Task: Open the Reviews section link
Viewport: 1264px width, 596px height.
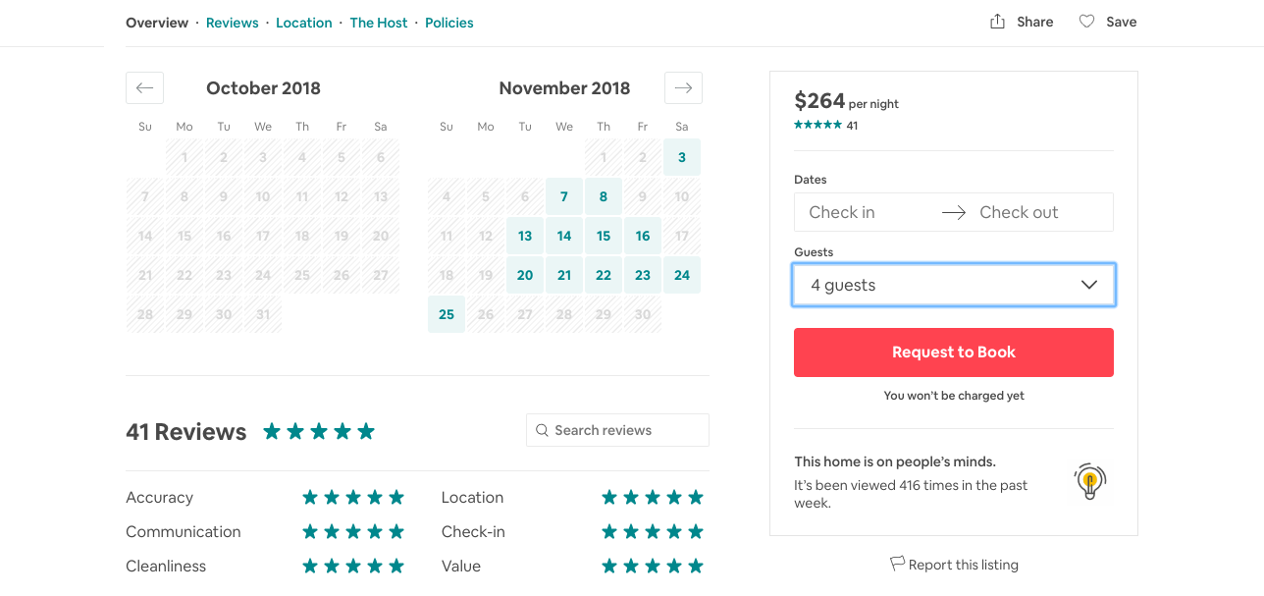Action: click(x=232, y=22)
